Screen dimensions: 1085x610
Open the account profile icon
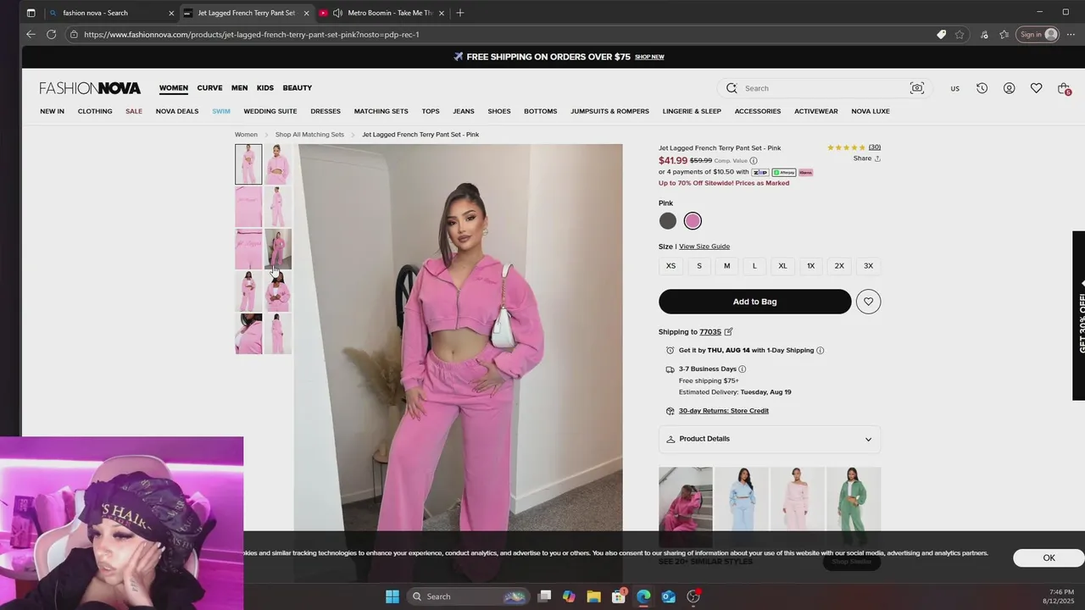pos(1009,88)
